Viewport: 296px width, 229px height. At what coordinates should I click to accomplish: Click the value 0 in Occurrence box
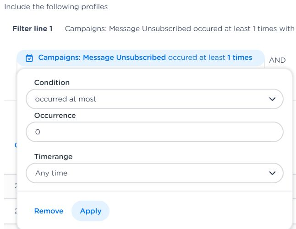coord(38,132)
